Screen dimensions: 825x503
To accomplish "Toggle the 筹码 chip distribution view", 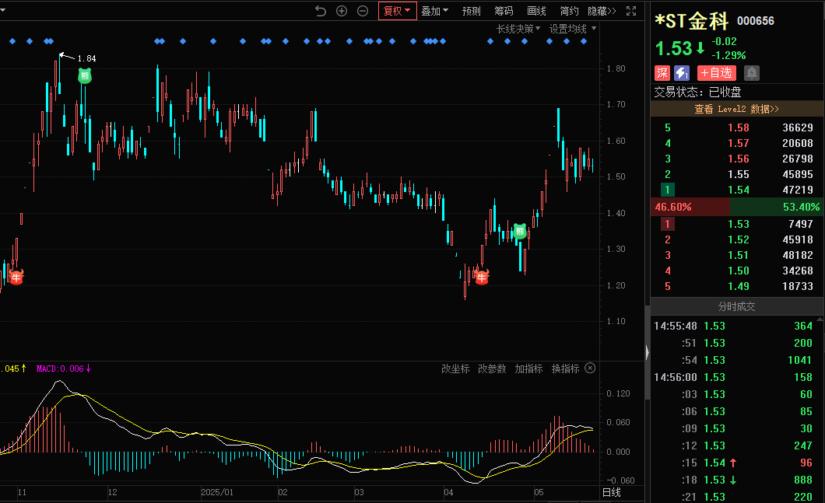I will coord(504,11).
